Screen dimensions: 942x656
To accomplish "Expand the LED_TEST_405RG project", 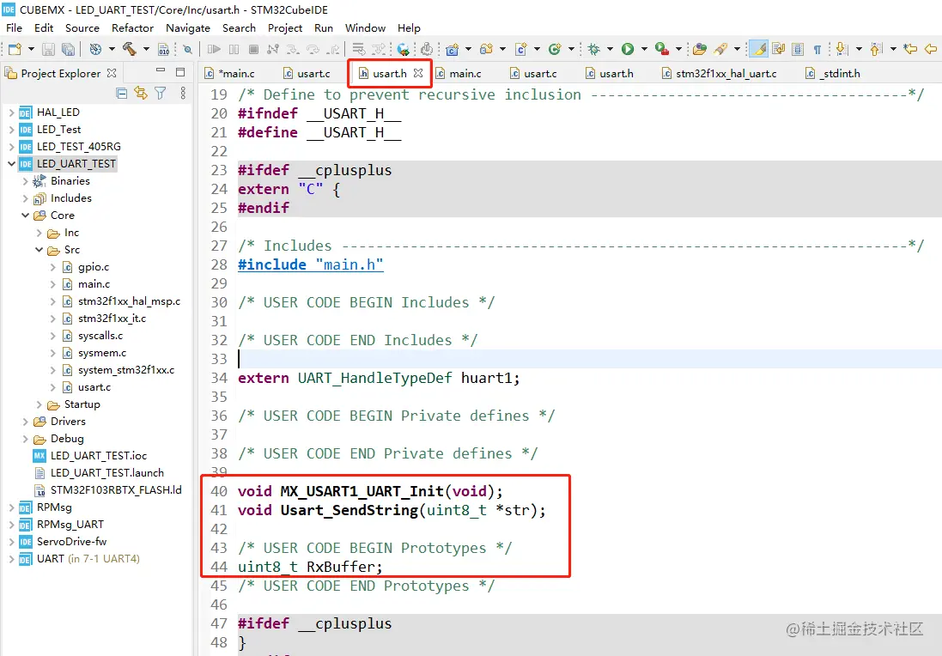I will pyautogui.click(x=11, y=147).
